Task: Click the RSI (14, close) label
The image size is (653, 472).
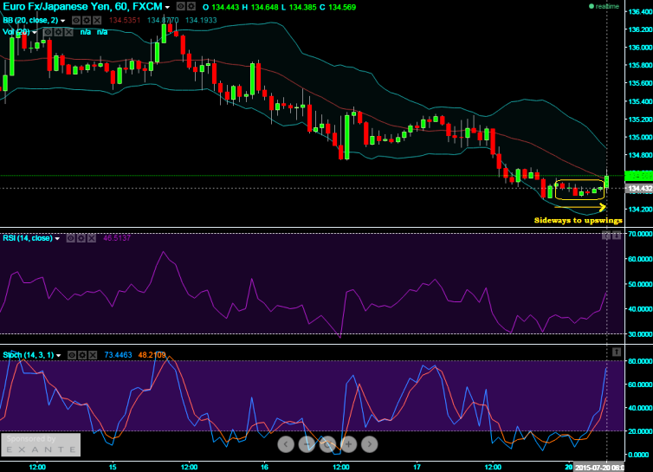Action: coord(28,238)
